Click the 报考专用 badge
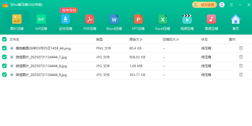The image size is (252, 126). tap(69, 10)
